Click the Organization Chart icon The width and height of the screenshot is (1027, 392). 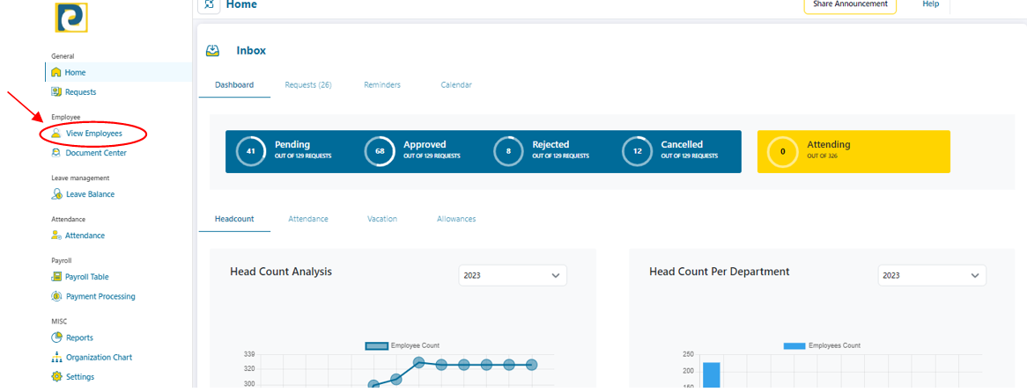coord(56,358)
